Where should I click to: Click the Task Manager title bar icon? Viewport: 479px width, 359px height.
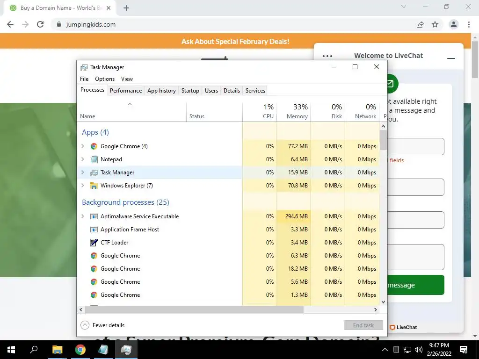pos(84,67)
